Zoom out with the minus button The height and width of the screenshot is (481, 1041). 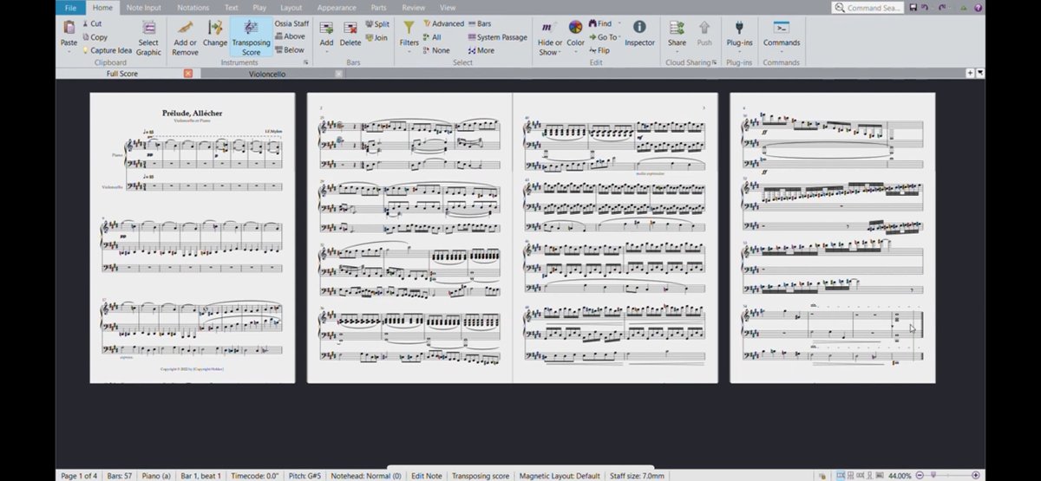tap(920, 476)
